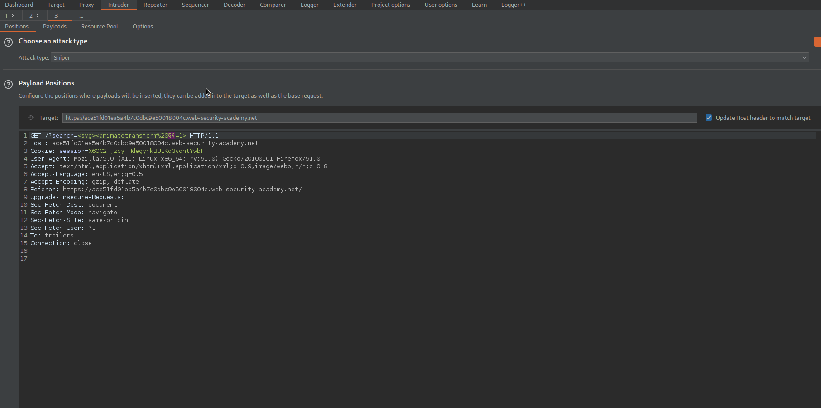Open the Sequencer tab
Image resolution: width=821 pixels, height=408 pixels.
tap(196, 5)
